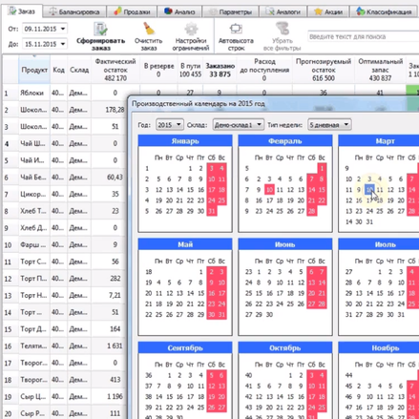Click row number 10 in the table

click(x=9, y=245)
